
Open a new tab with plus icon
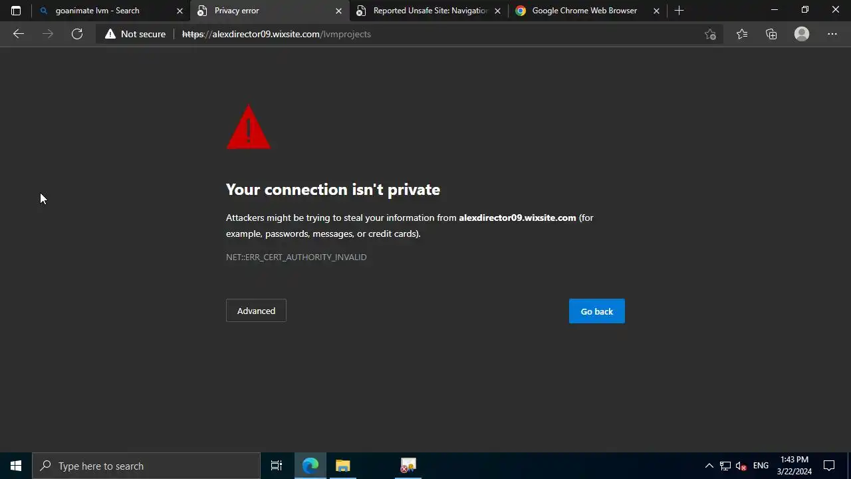point(679,11)
